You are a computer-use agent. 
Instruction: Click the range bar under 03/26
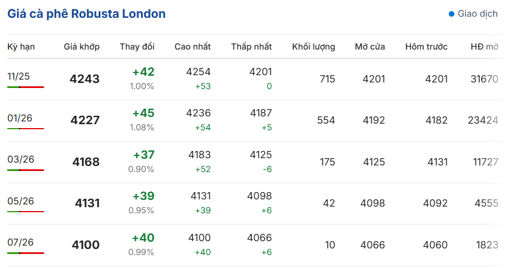coord(26,170)
